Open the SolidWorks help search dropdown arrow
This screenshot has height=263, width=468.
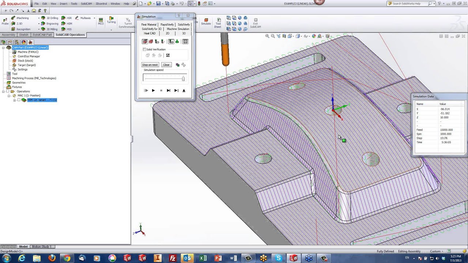(x=434, y=4)
